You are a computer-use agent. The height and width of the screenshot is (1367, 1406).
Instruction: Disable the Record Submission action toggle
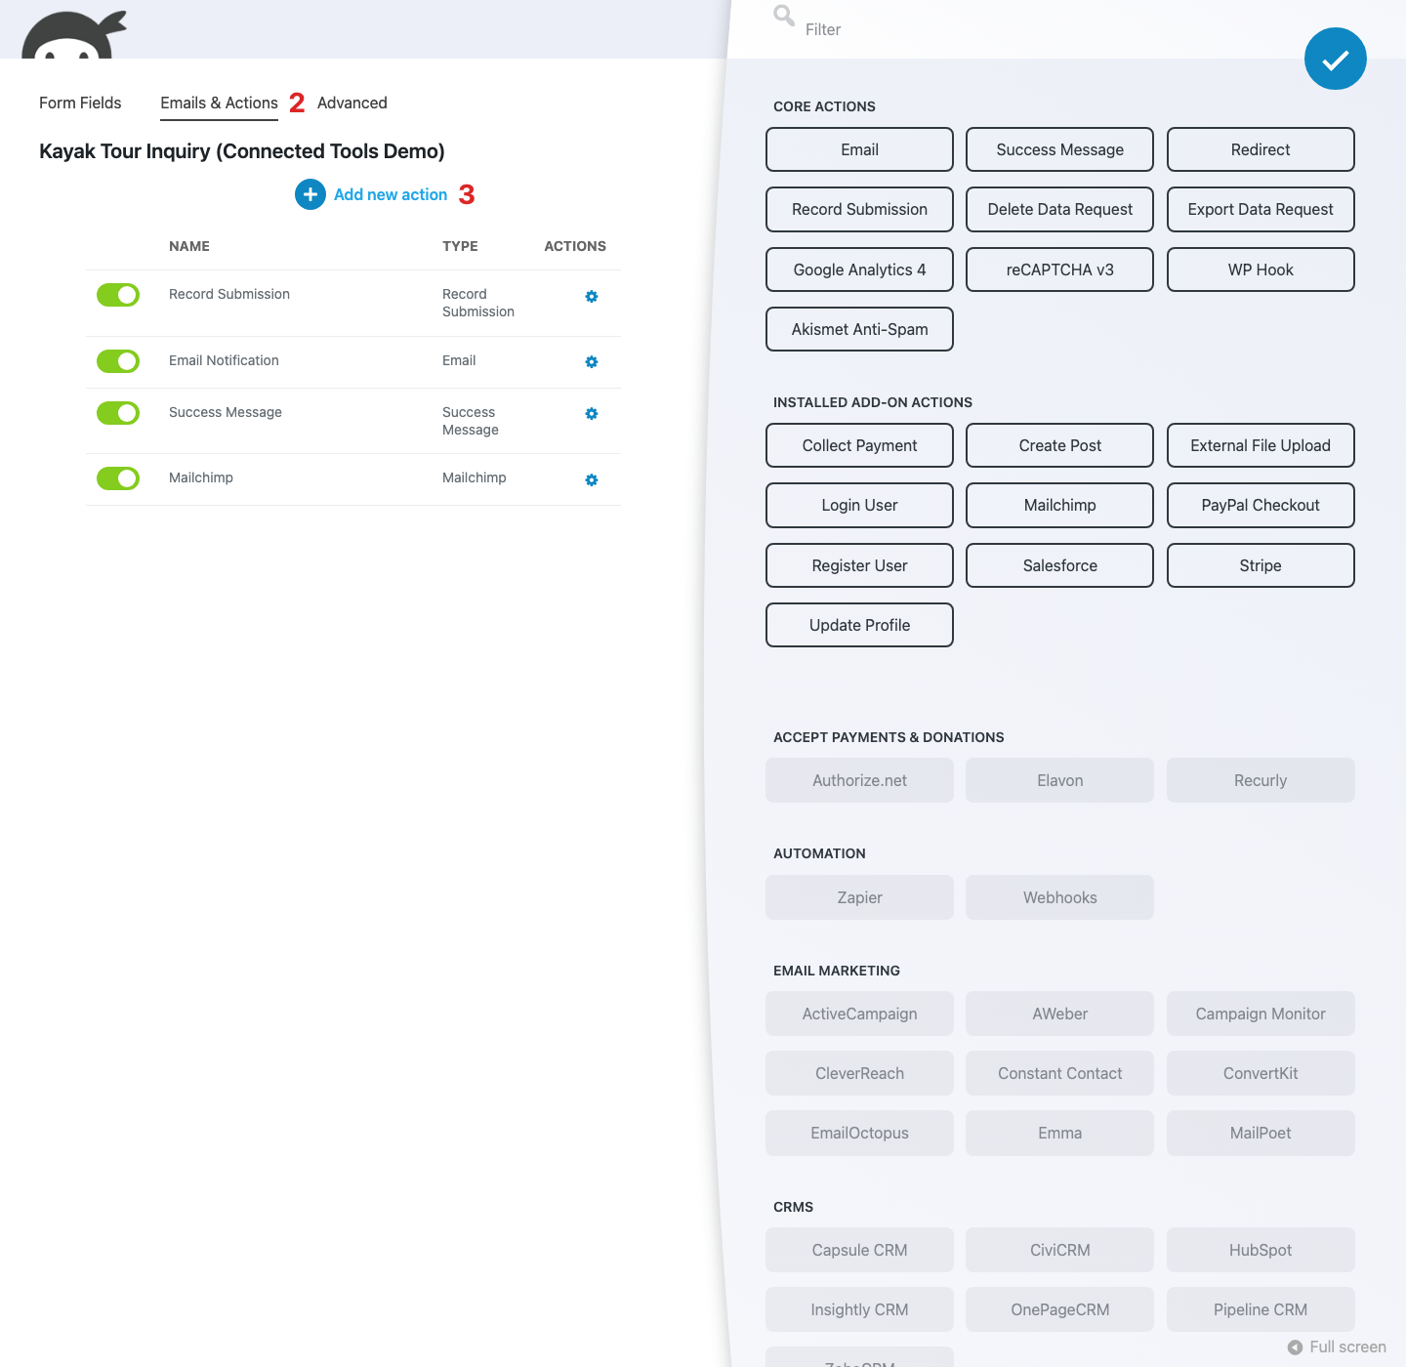click(118, 295)
